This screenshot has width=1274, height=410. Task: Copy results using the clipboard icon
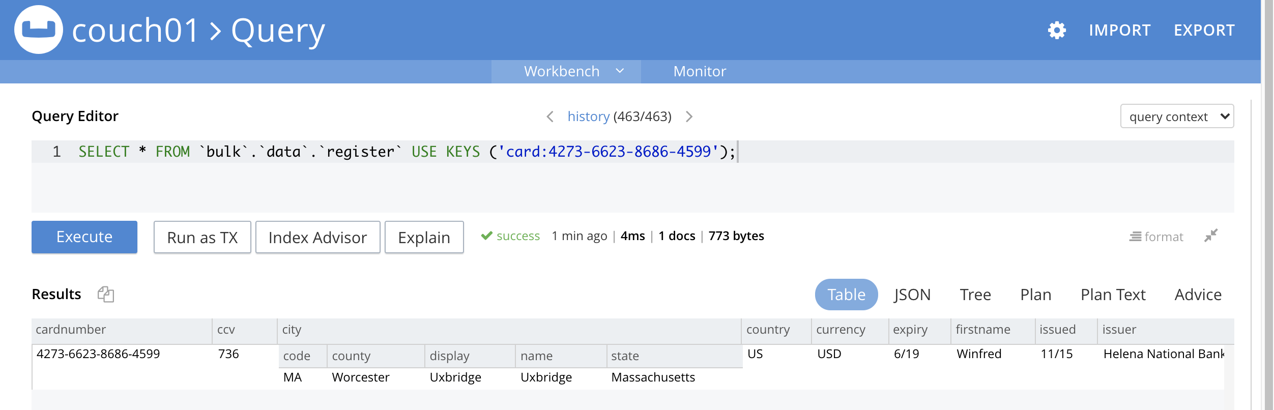(106, 295)
